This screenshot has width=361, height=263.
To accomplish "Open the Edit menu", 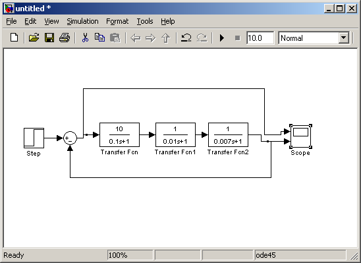I will click(30, 21).
